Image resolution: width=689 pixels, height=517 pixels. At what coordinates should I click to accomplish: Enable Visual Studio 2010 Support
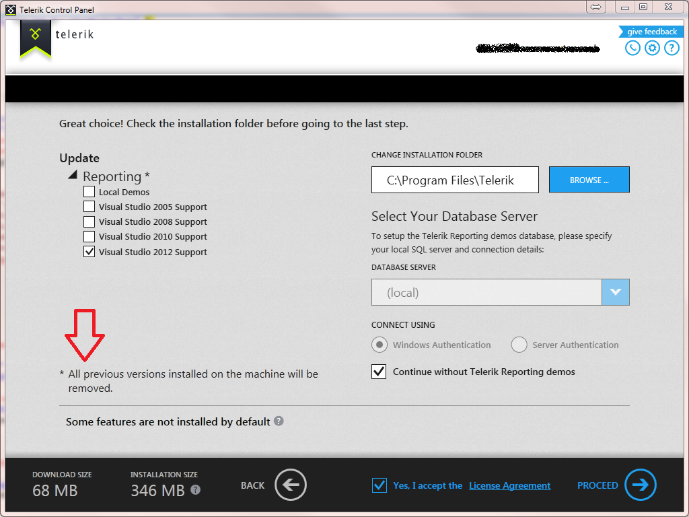tap(89, 236)
